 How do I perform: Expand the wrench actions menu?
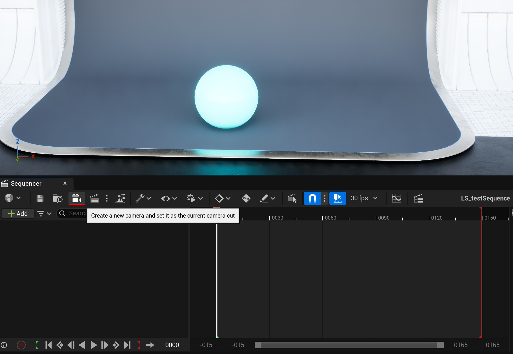click(143, 198)
